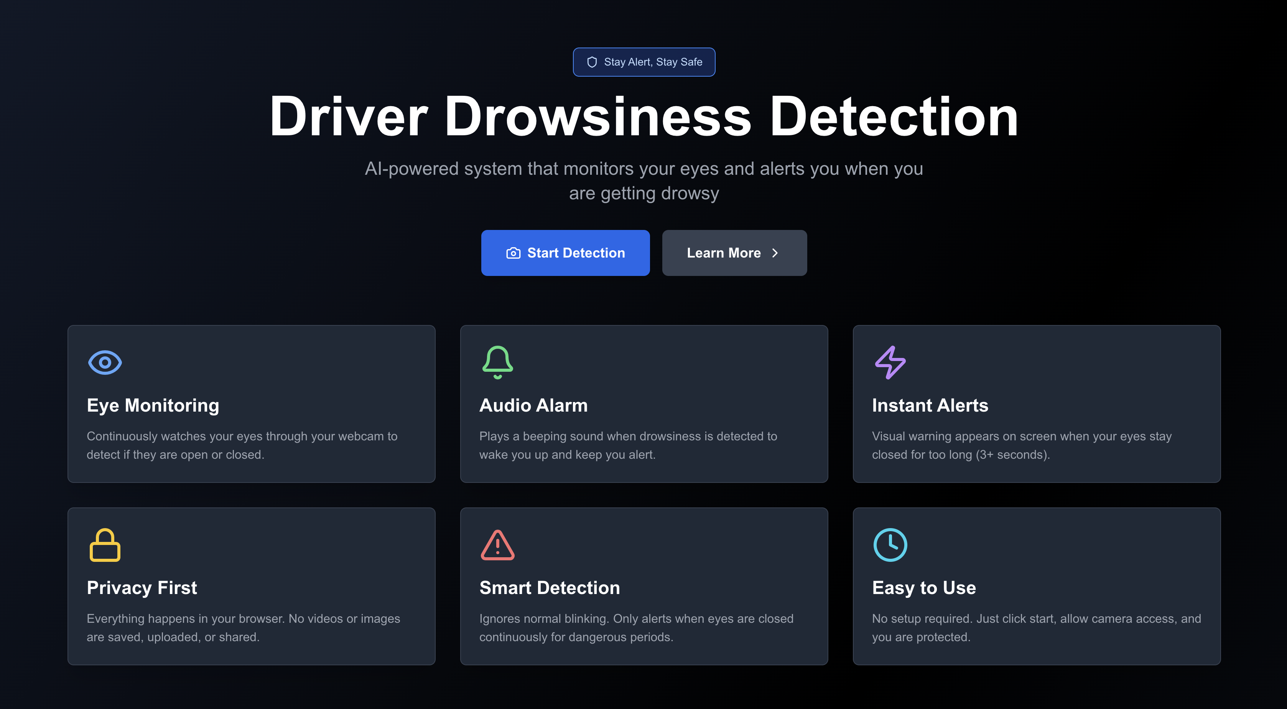Click the chevron arrow in Learn More button
Image resolution: width=1287 pixels, height=709 pixels.
(x=775, y=253)
